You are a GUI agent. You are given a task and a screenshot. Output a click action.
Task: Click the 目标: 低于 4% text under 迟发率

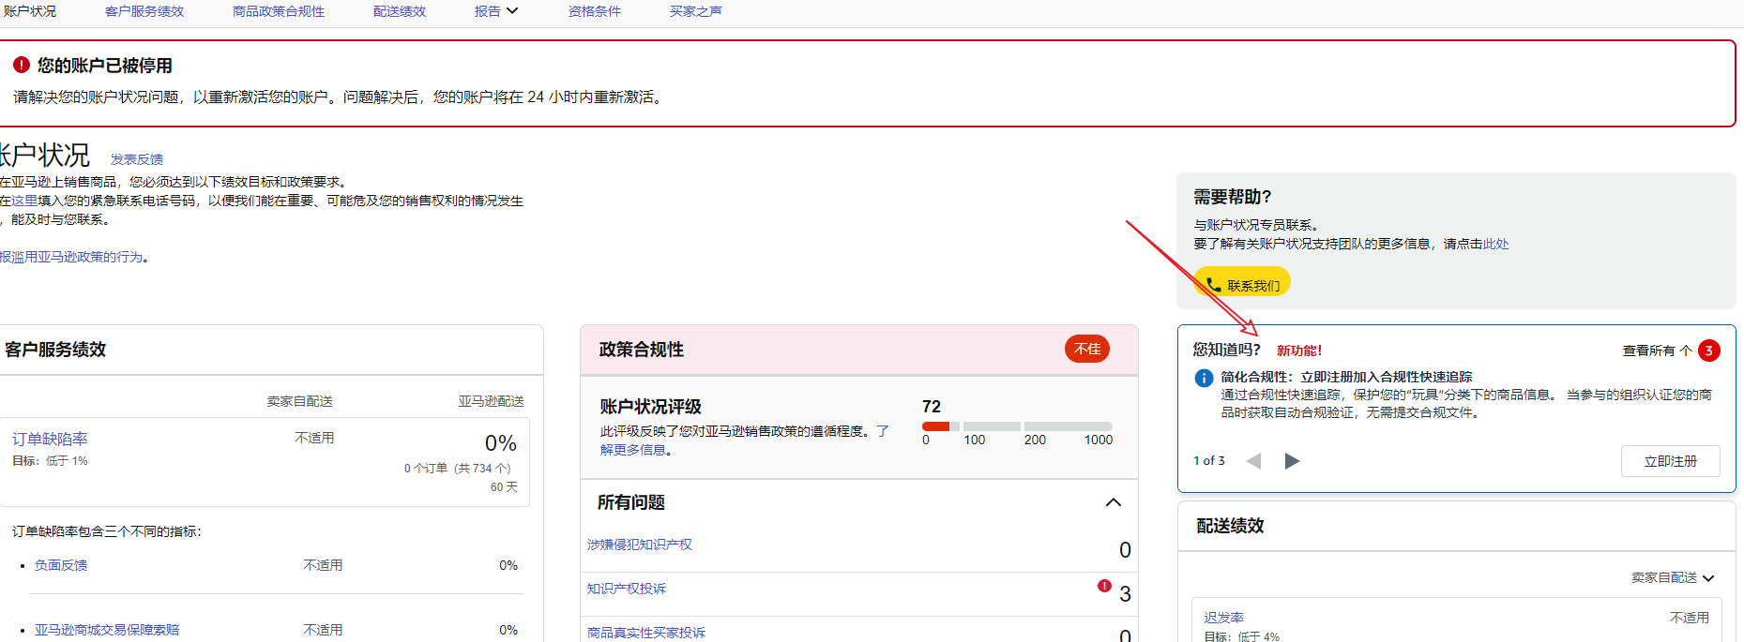click(1242, 636)
